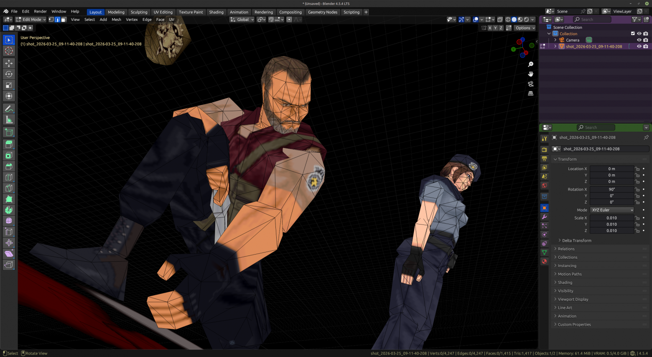The height and width of the screenshot is (357, 652).
Task: Activate the Rotate tool
Action: point(9,74)
